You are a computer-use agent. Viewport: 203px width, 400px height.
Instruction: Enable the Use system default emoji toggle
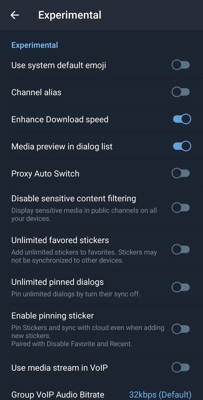[x=180, y=65]
